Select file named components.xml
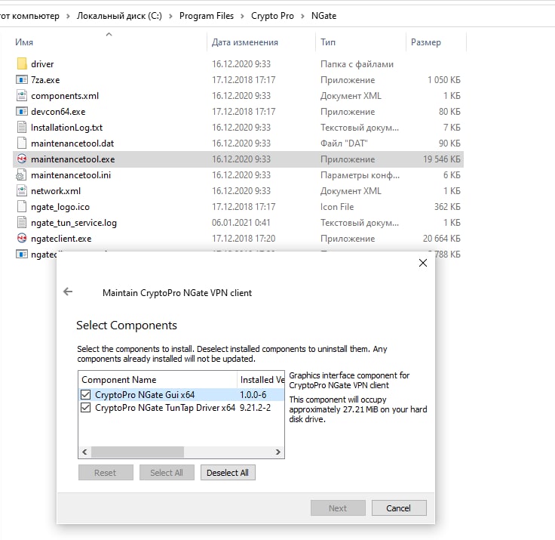 (65, 96)
